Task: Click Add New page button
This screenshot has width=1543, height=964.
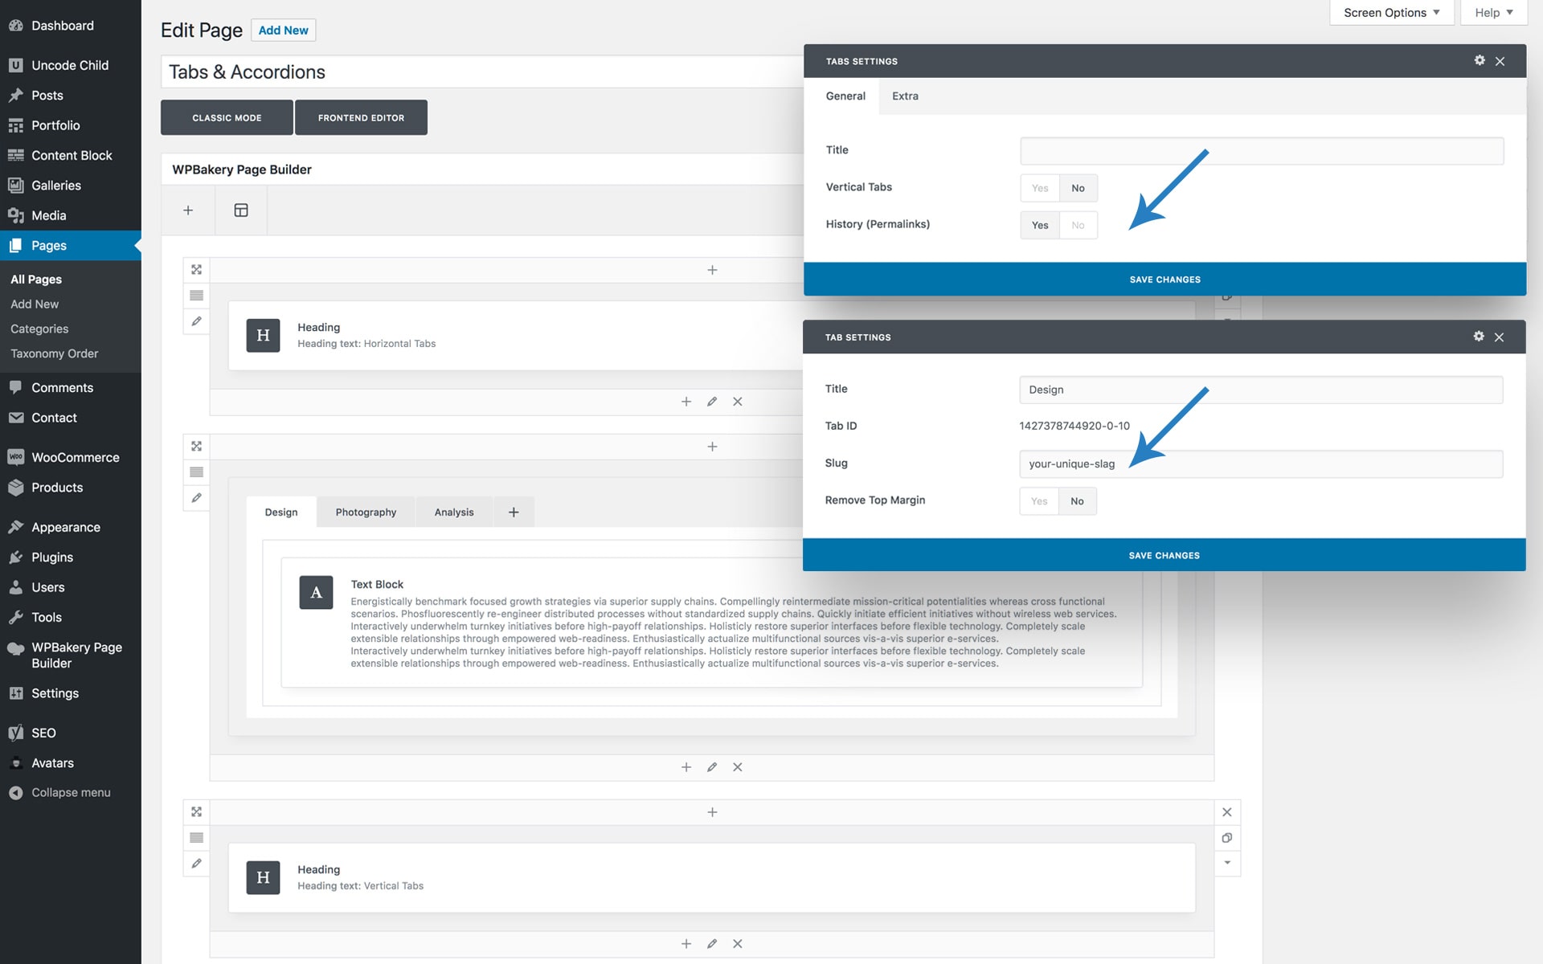Action: tap(283, 30)
